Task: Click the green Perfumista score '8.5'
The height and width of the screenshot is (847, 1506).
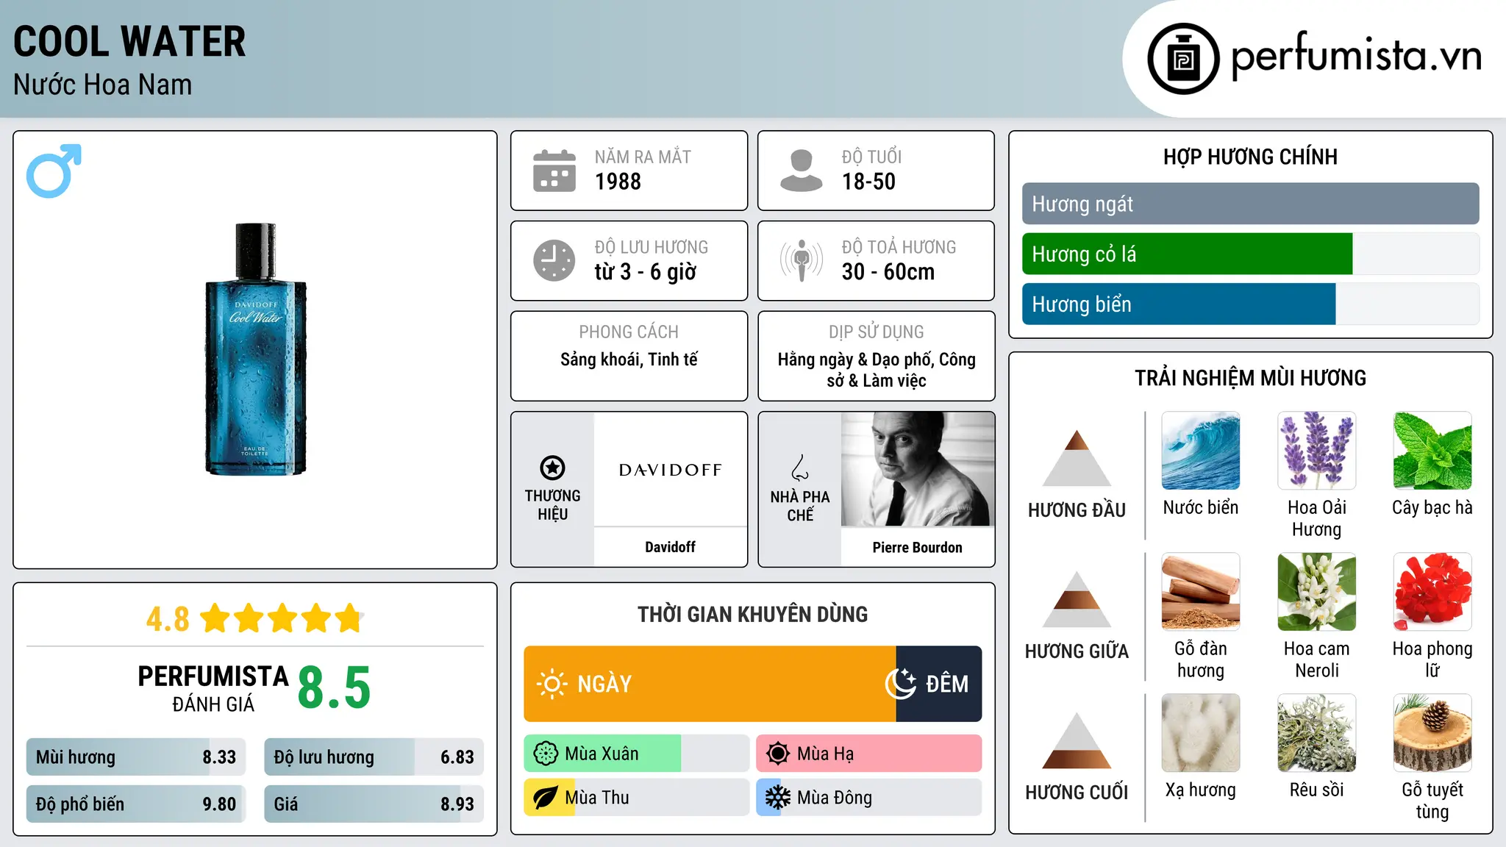Action: click(335, 687)
